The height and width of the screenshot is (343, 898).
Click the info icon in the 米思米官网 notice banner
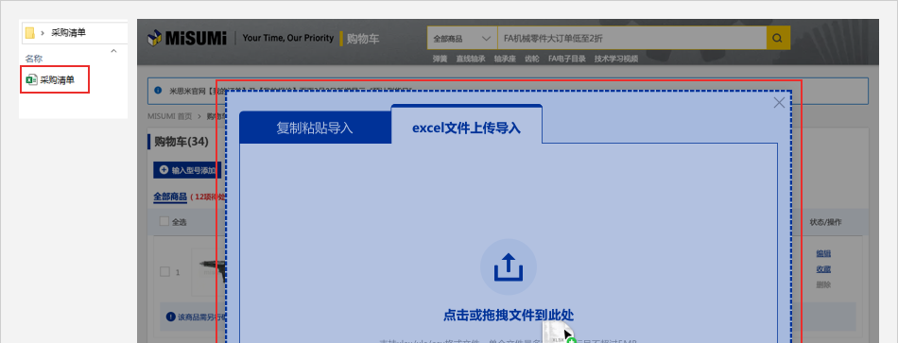pyautogui.click(x=159, y=90)
